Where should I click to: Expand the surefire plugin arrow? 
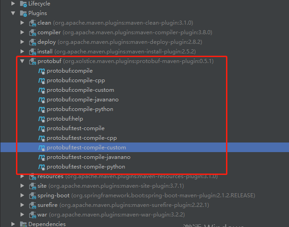click(x=22, y=205)
